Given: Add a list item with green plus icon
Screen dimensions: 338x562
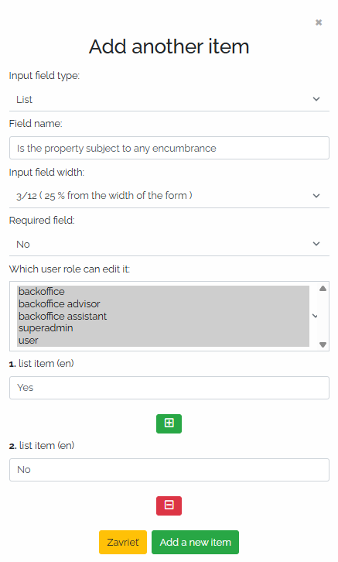Looking at the screenshot, I should (x=169, y=423).
